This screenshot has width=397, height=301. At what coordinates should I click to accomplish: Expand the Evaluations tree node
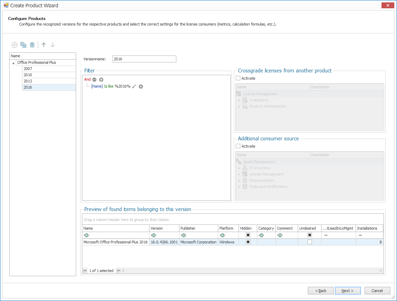coord(239,100)
